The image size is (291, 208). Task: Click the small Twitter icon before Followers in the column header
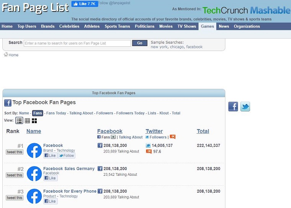pos(147,137)
